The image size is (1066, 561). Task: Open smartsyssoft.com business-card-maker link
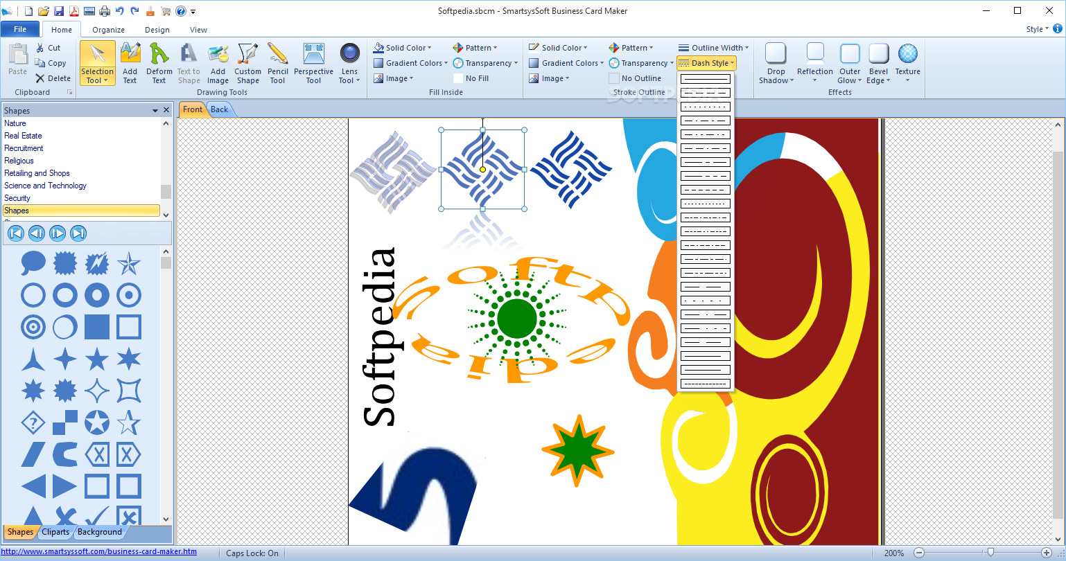tap(99, 552)
